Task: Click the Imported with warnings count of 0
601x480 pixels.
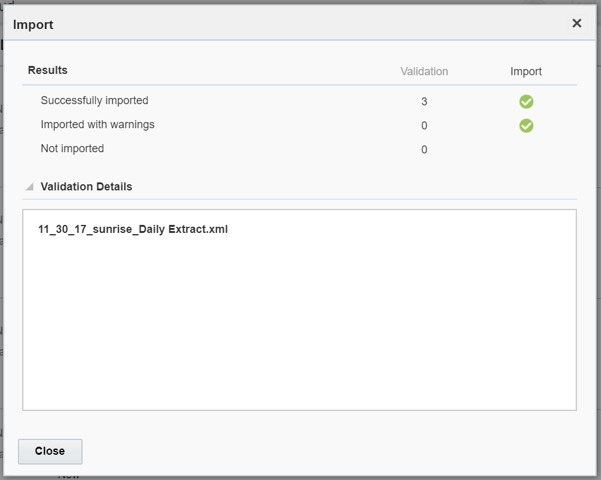Action: [x=424, y=126]
